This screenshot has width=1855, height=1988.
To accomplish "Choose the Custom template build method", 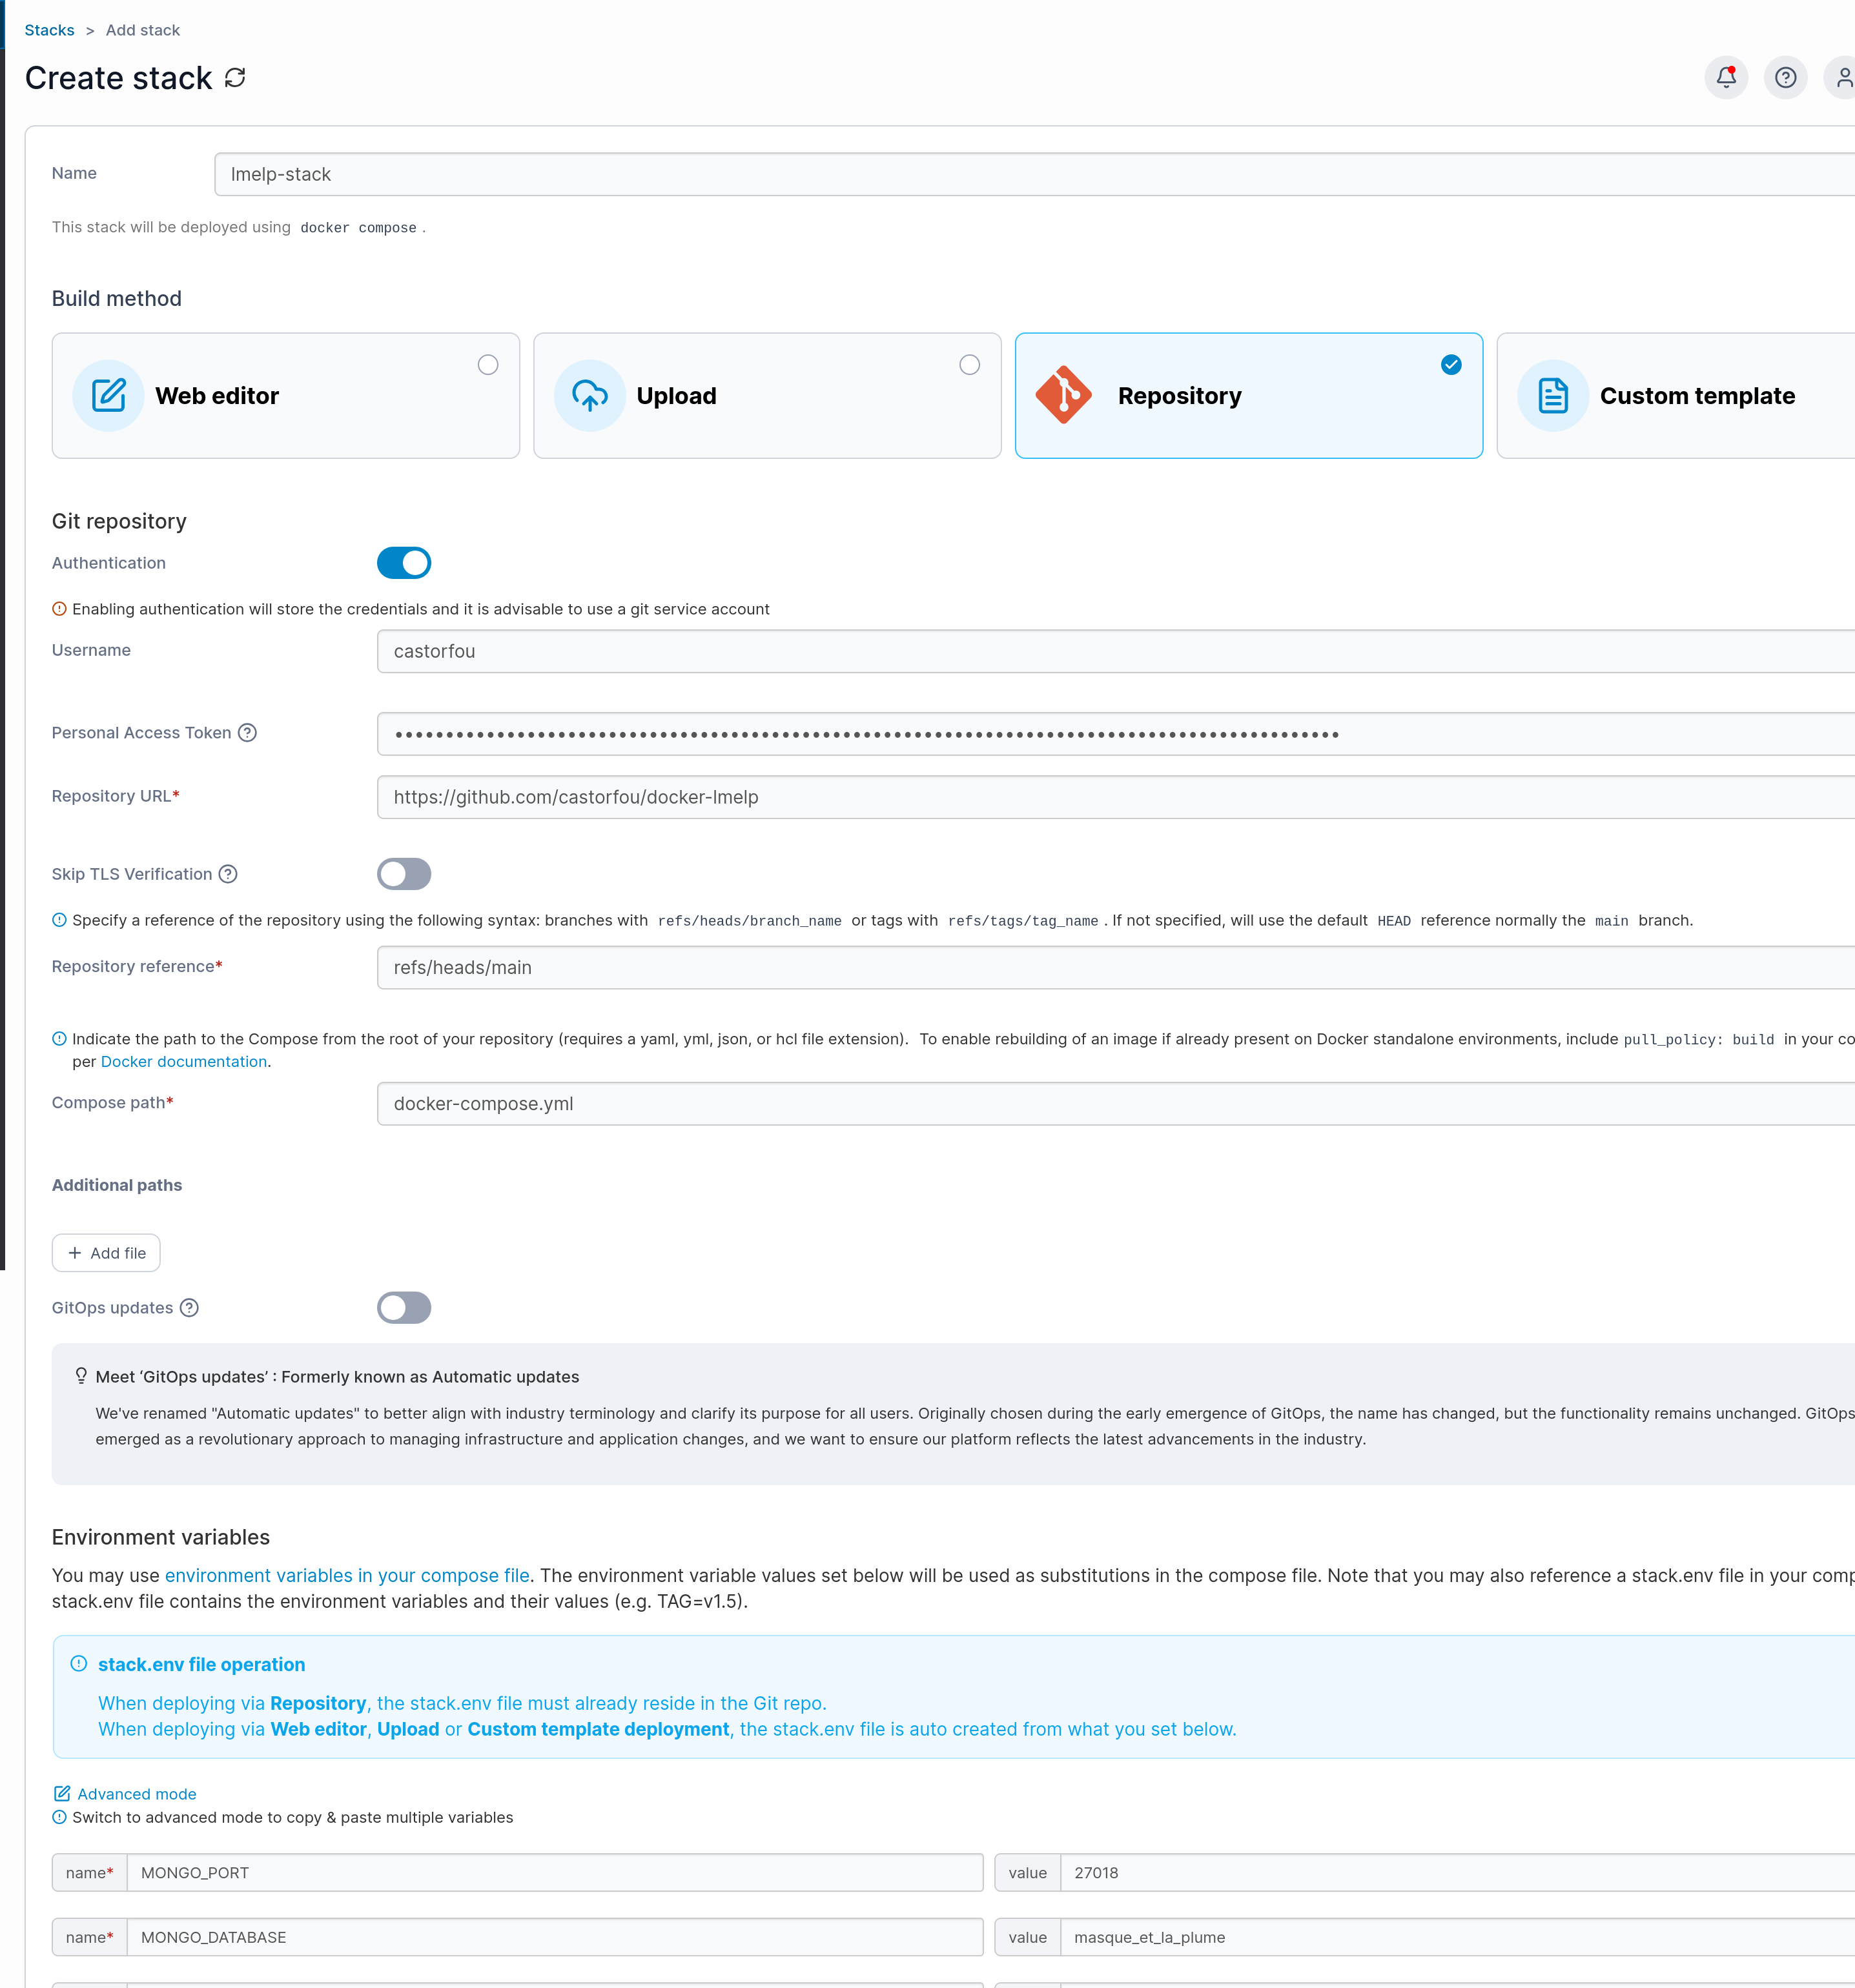I will [1676, 396].
